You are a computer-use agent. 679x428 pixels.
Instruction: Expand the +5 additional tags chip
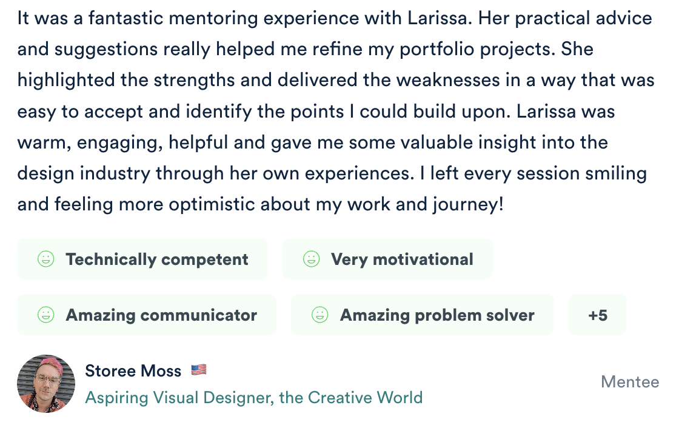coord(597,315)
